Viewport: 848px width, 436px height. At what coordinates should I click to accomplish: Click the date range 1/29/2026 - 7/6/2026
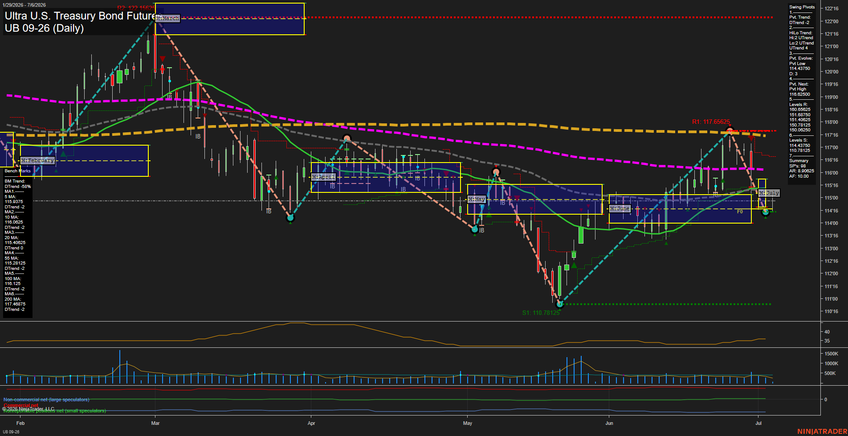(24, 5)
